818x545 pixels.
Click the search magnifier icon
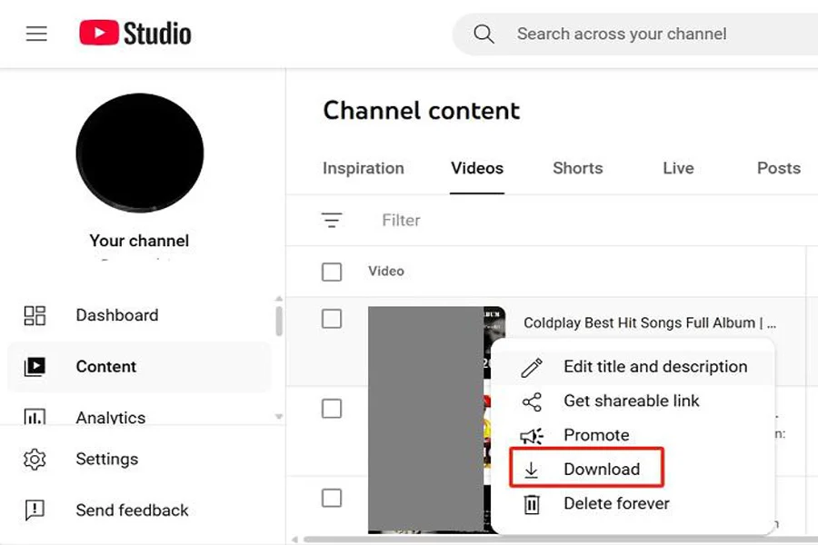[484, 34]
